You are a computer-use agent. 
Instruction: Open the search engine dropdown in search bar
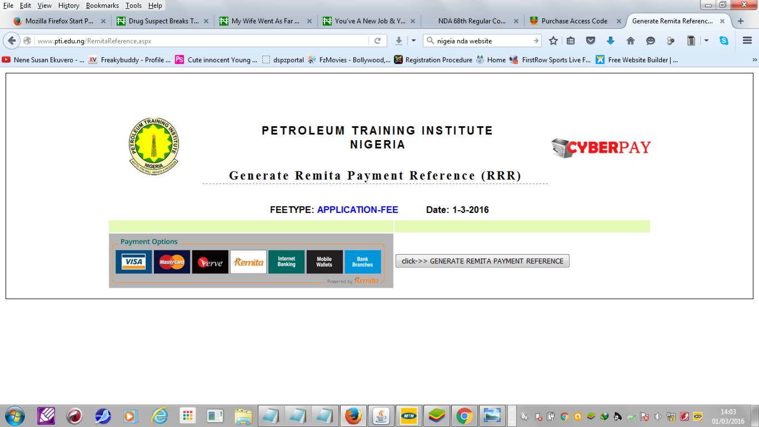click(430, 40)
